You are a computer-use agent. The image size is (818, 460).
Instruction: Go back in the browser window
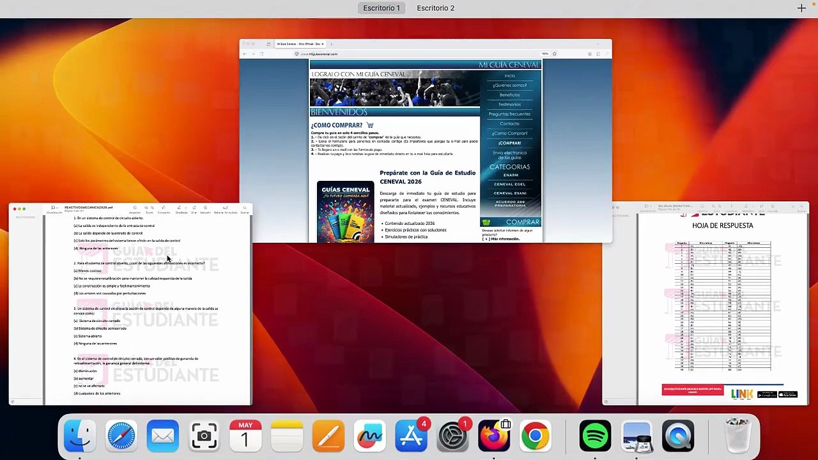click(245, 54)
